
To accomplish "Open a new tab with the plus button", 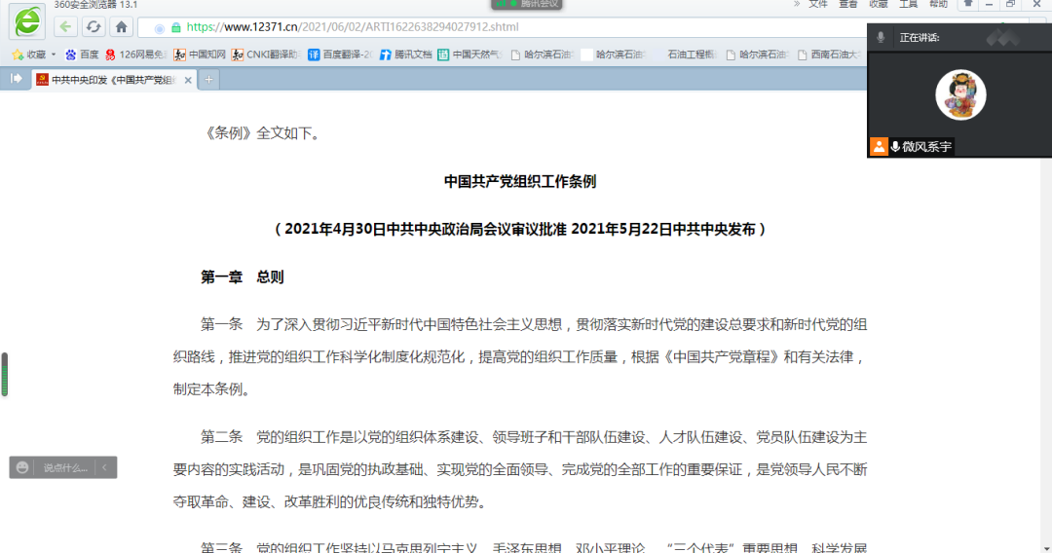I will pyautogui.click(x=208, y=79).
